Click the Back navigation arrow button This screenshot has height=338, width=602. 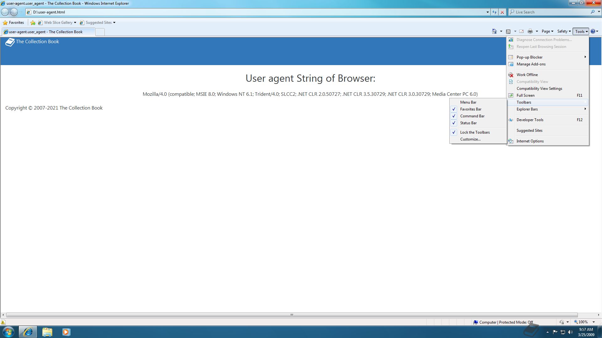(x=5, y=12)
